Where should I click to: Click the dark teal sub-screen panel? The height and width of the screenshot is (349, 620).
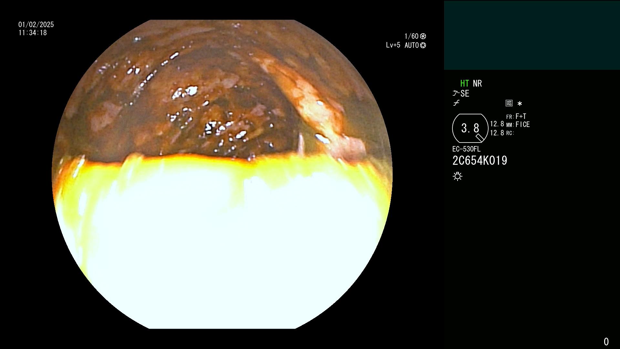532,35
